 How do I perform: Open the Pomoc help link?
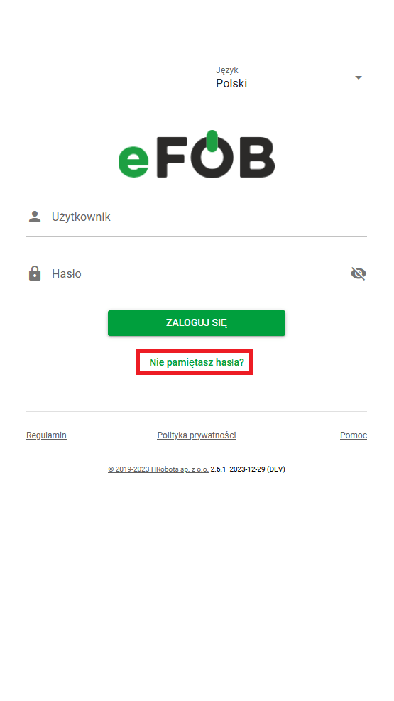[x=354, y=435]
